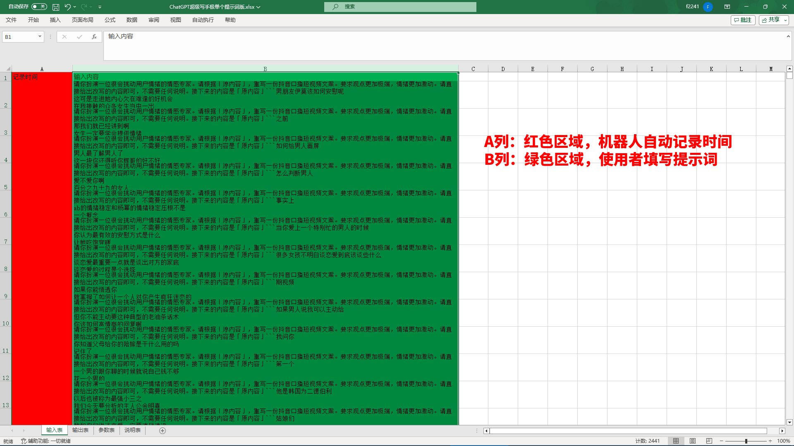Click the formula bar text 输入内容
This screenshot has height=446, width=794.
121,36
